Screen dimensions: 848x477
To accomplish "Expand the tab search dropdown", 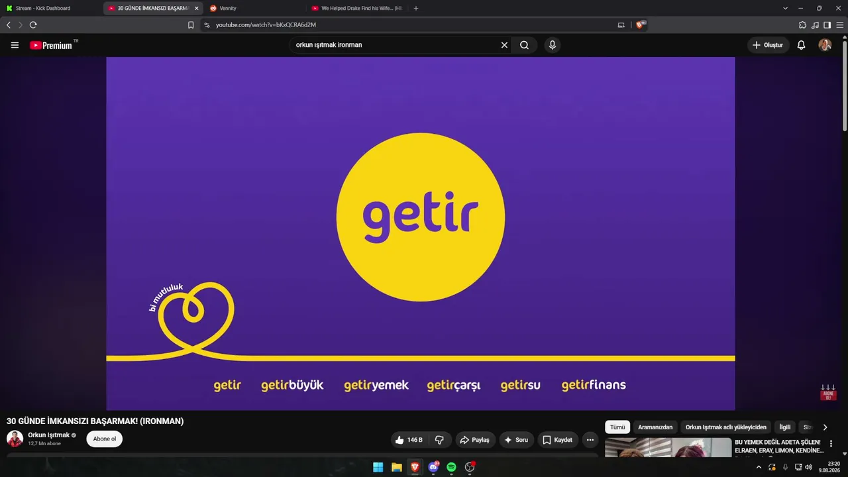I will click(785, 8).
